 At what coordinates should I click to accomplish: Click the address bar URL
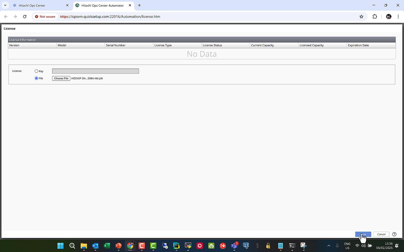tap(110, 16)
